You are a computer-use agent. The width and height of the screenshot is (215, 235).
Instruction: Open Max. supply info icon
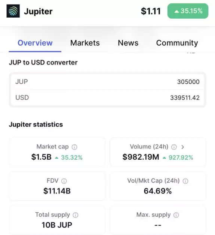coord(176,215)
